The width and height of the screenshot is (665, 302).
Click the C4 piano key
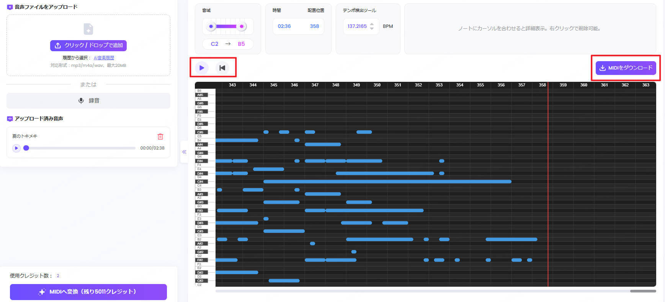click(205, 186)
